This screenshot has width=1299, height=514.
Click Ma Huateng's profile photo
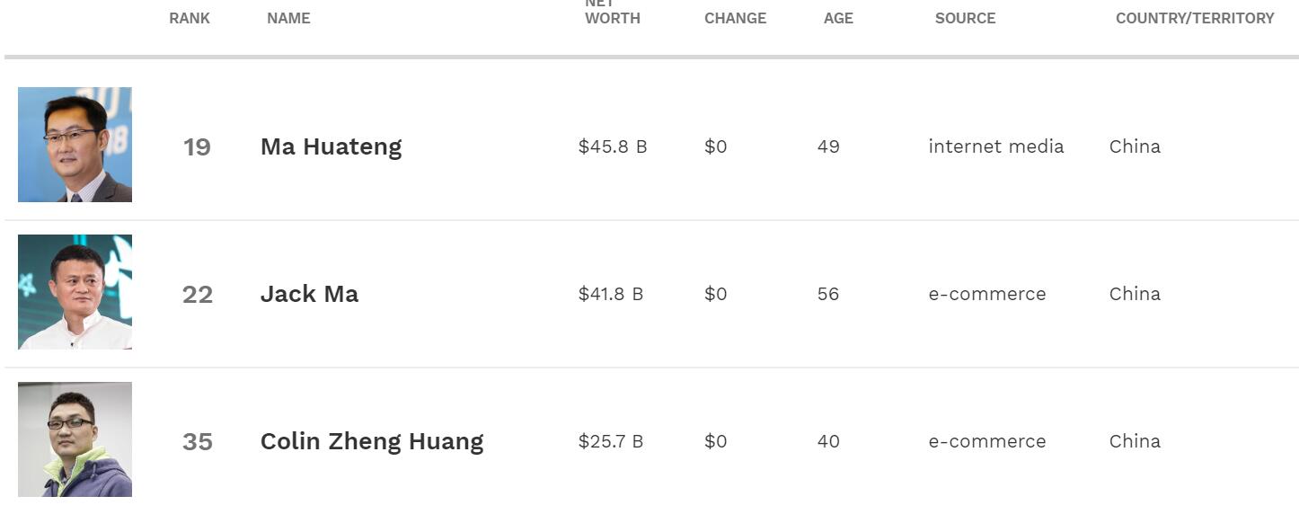pyautogui.click(x=75, y=145)
